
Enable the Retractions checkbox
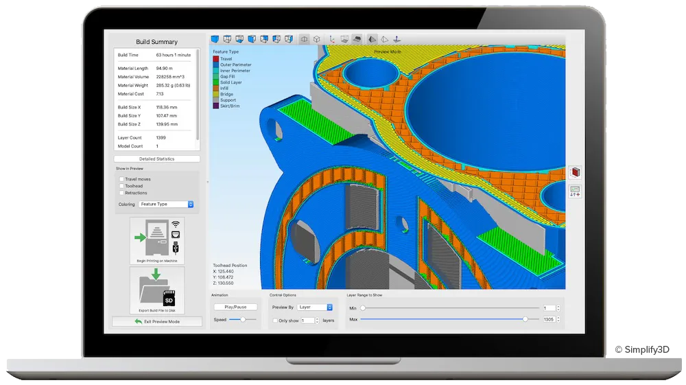click(x=121, y=193)
